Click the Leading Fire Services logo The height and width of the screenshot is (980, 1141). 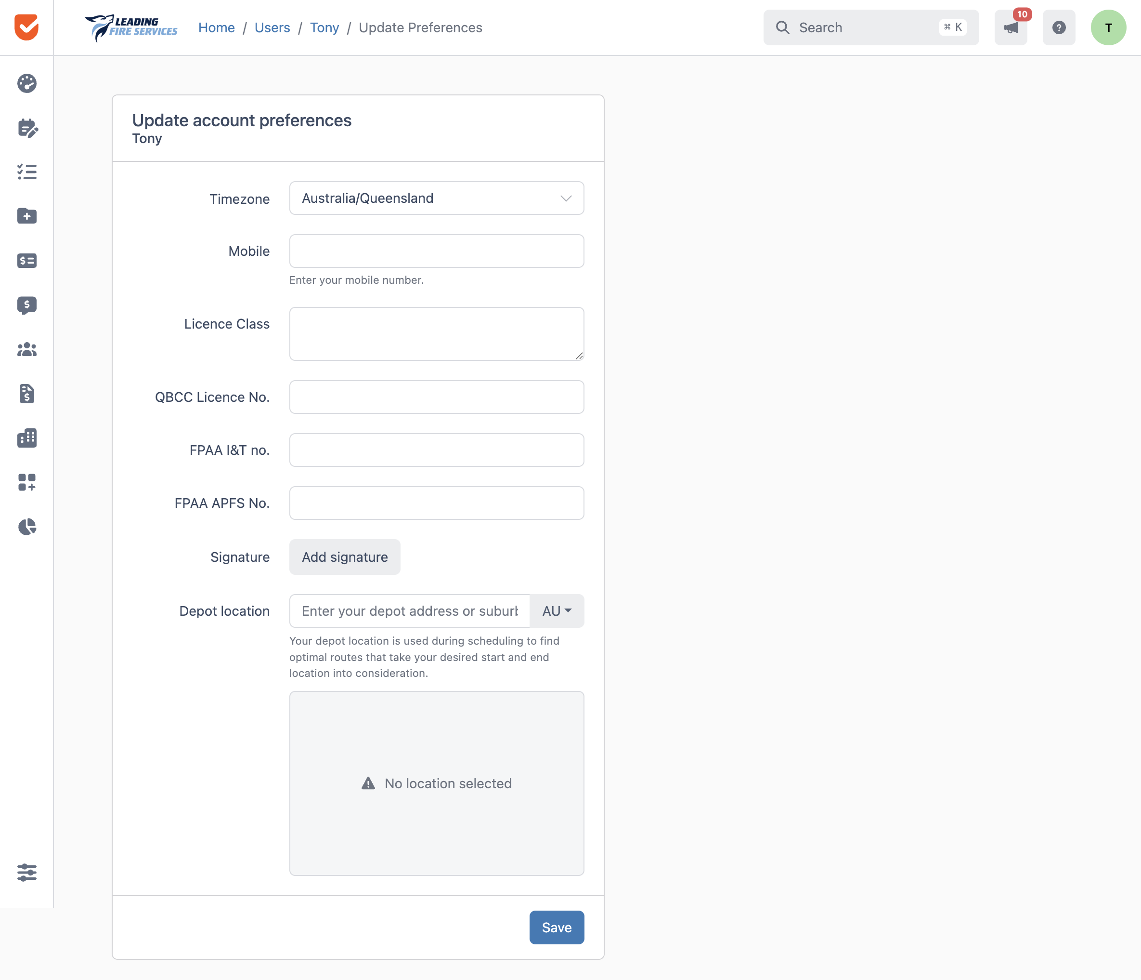[x=131, y=27]
